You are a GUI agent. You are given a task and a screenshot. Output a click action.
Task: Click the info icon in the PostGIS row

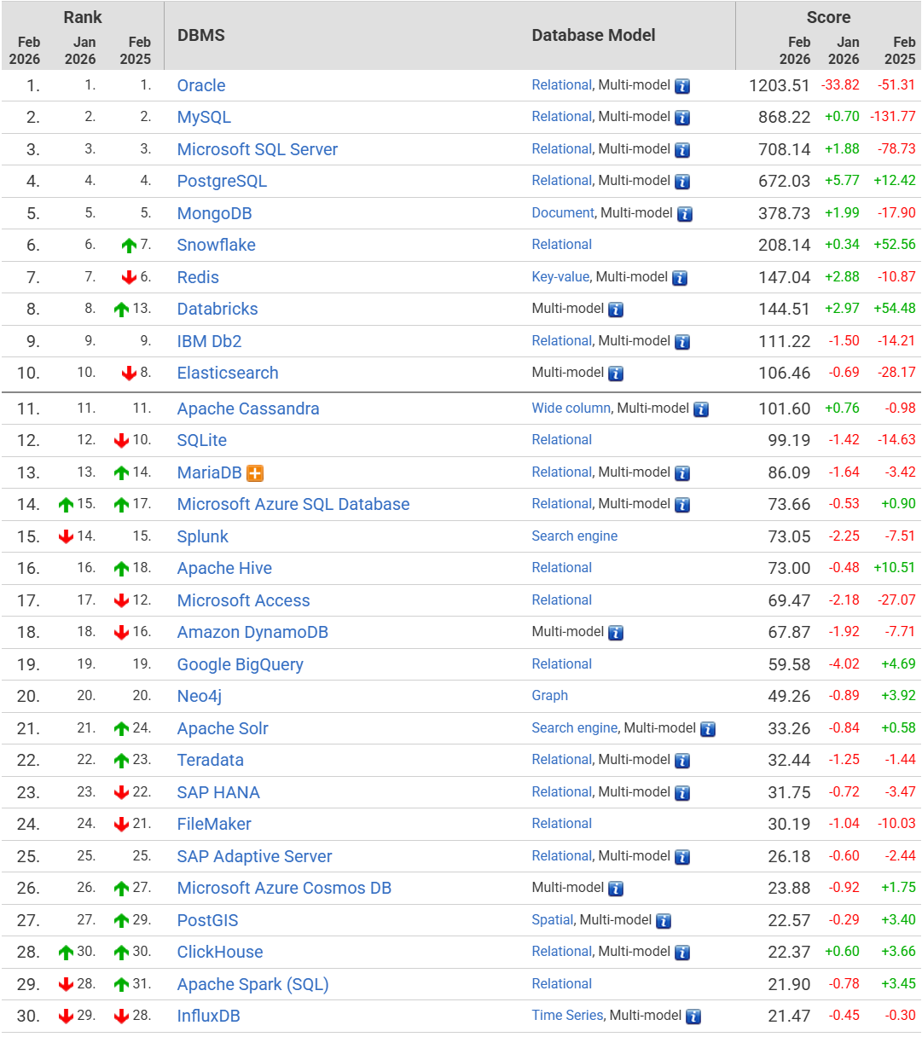664,921
